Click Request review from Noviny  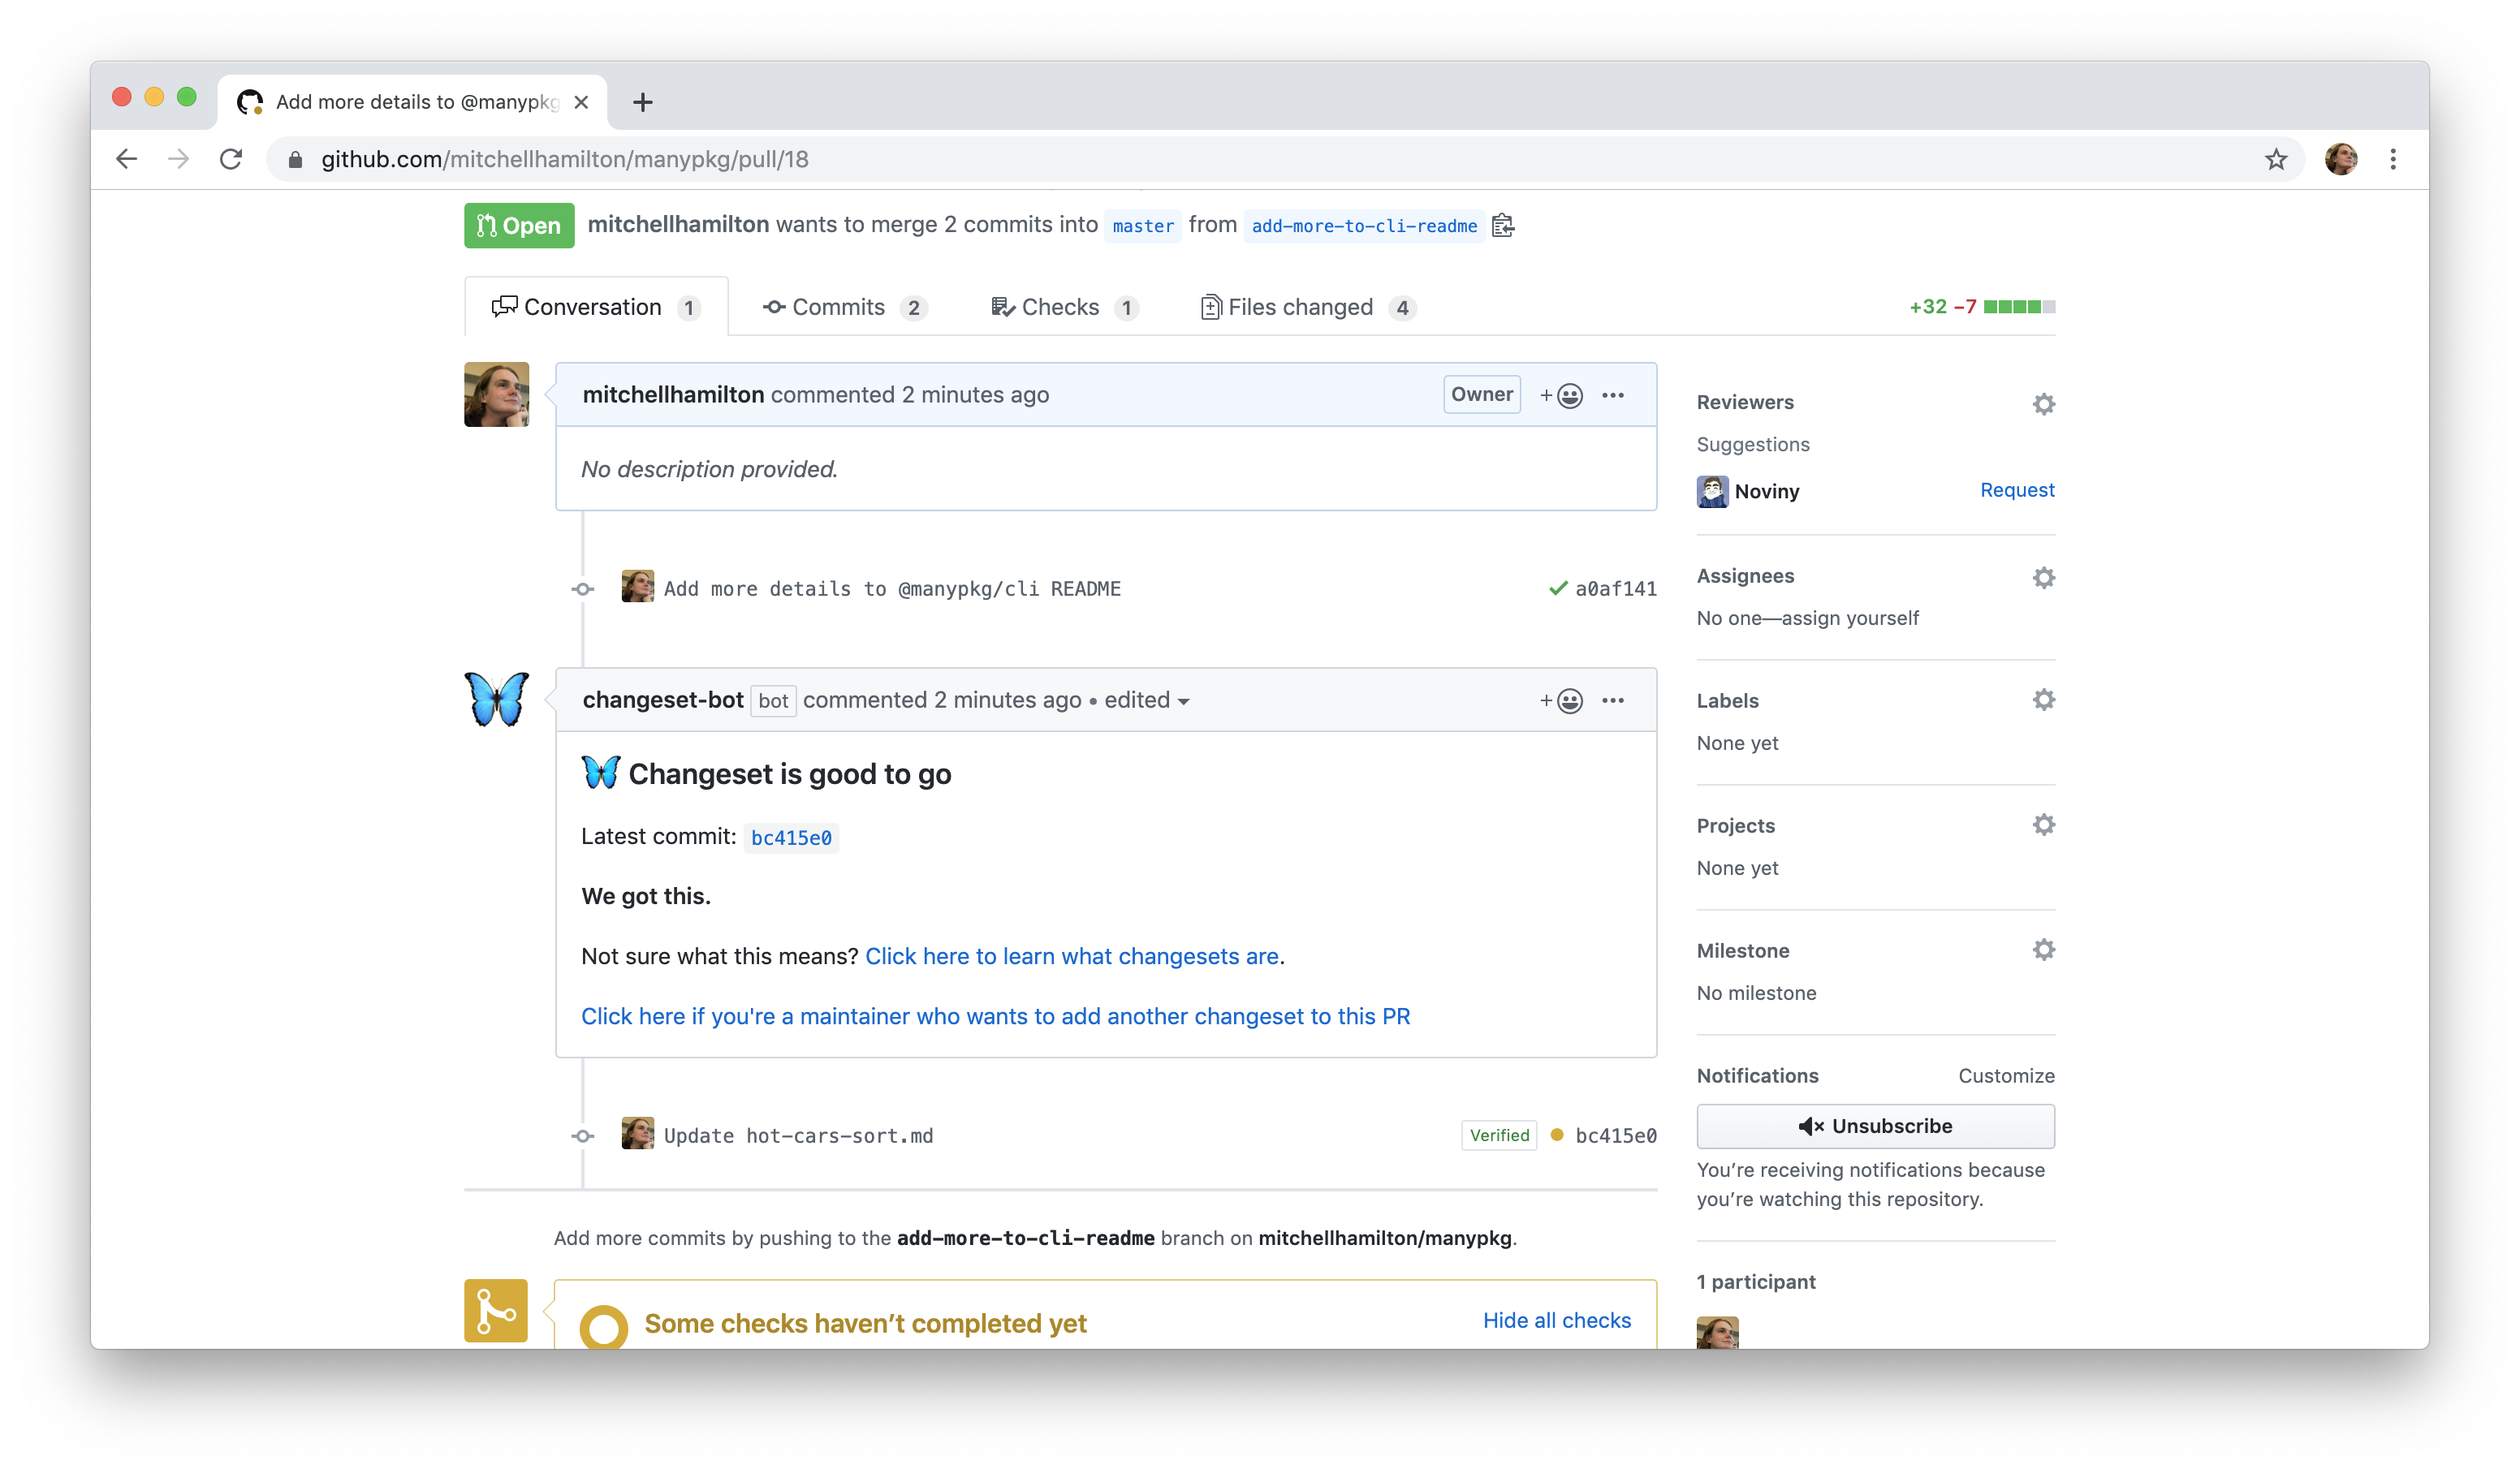pos(2014,489)
